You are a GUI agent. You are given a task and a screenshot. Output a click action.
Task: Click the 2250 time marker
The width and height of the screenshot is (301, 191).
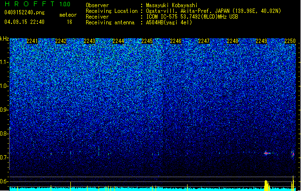pos(290,41)
